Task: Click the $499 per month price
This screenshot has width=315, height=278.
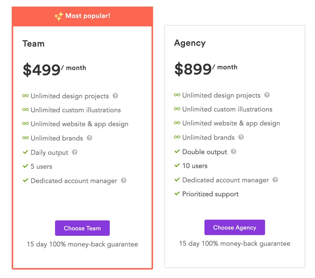Action: 54,70
